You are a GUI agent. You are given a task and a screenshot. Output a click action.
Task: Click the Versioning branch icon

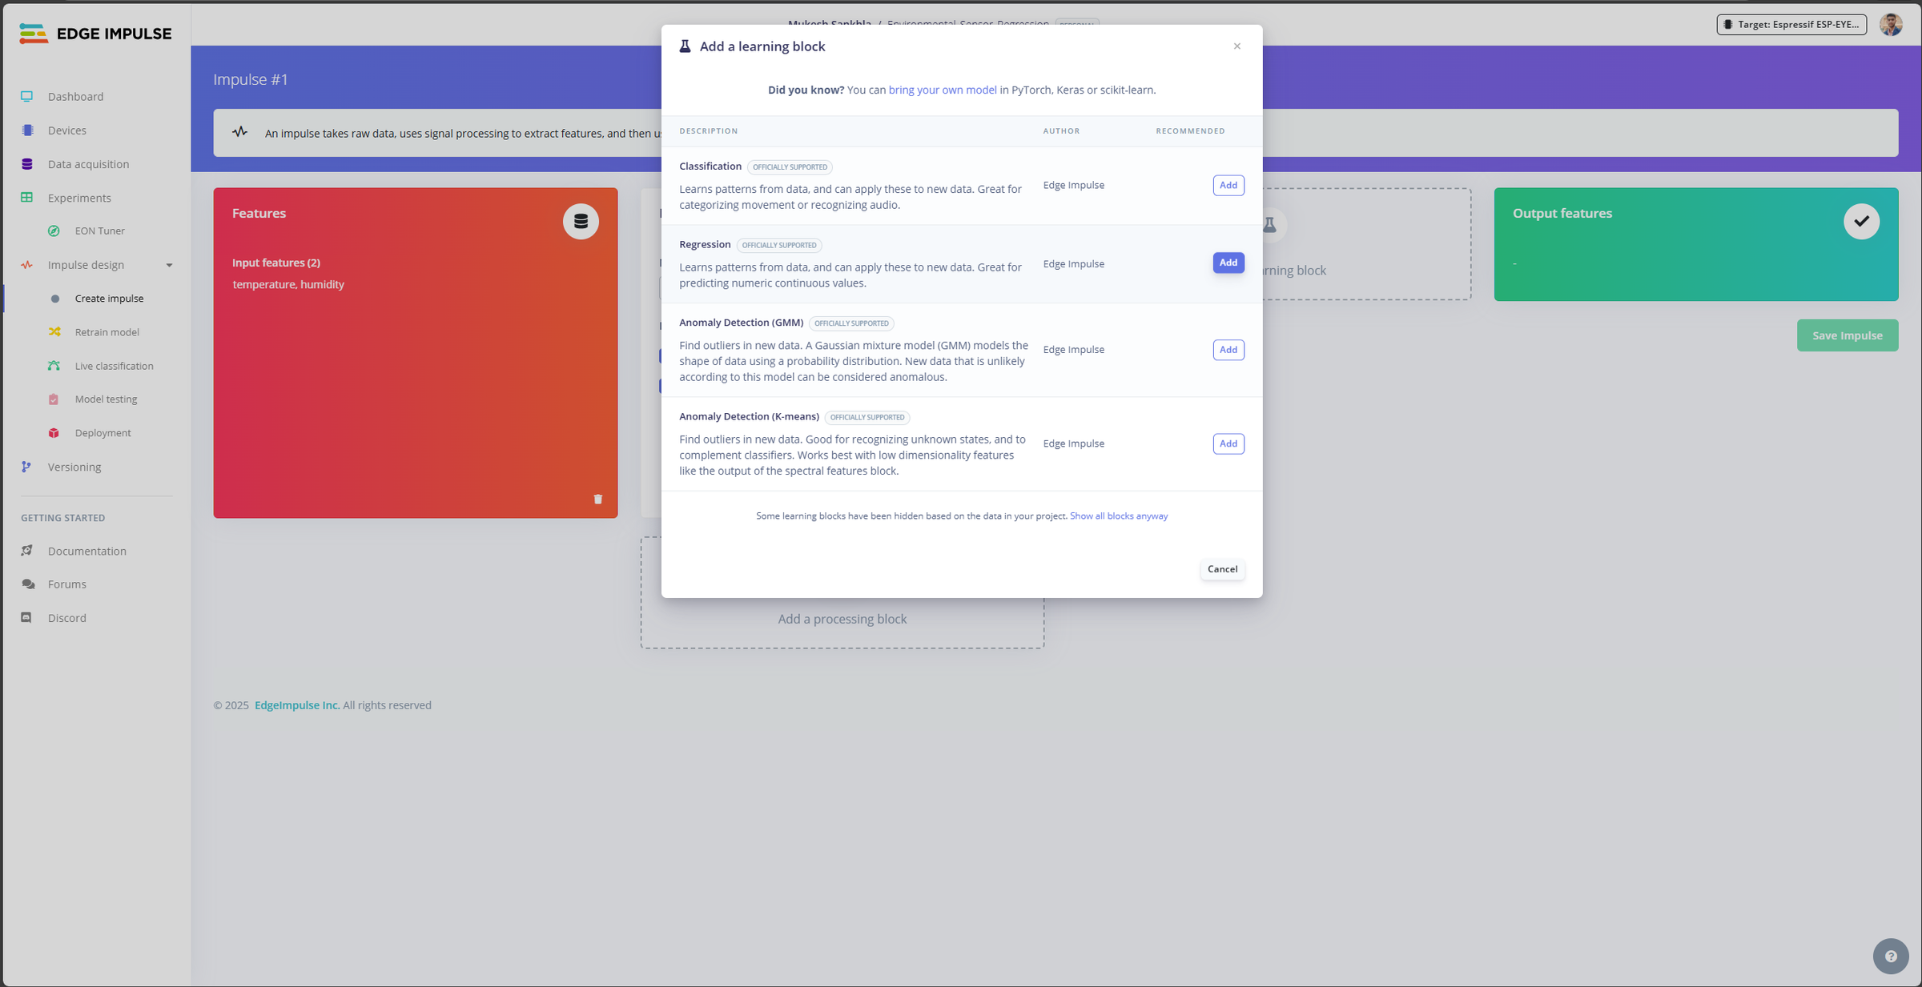26,467
